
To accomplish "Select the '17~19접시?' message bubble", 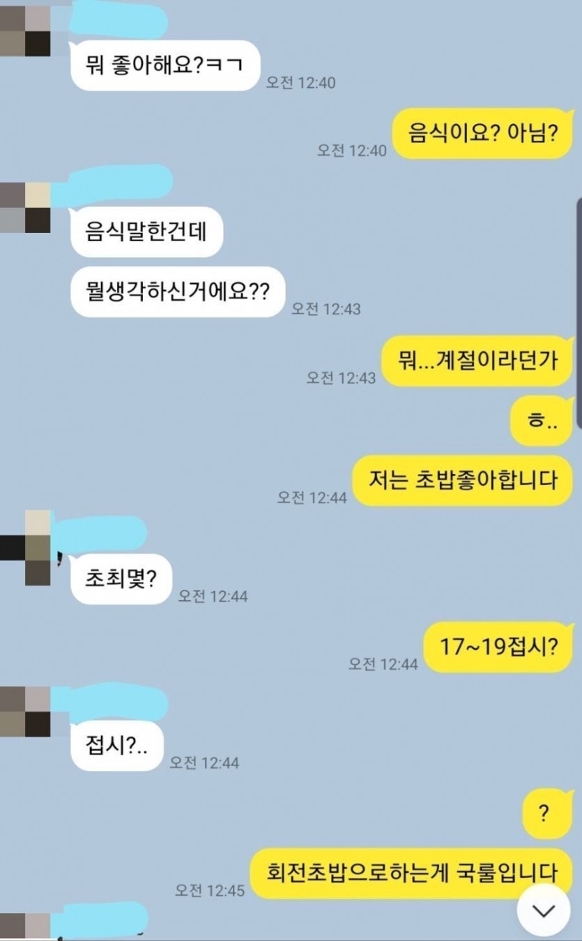I will click(498, 647).
